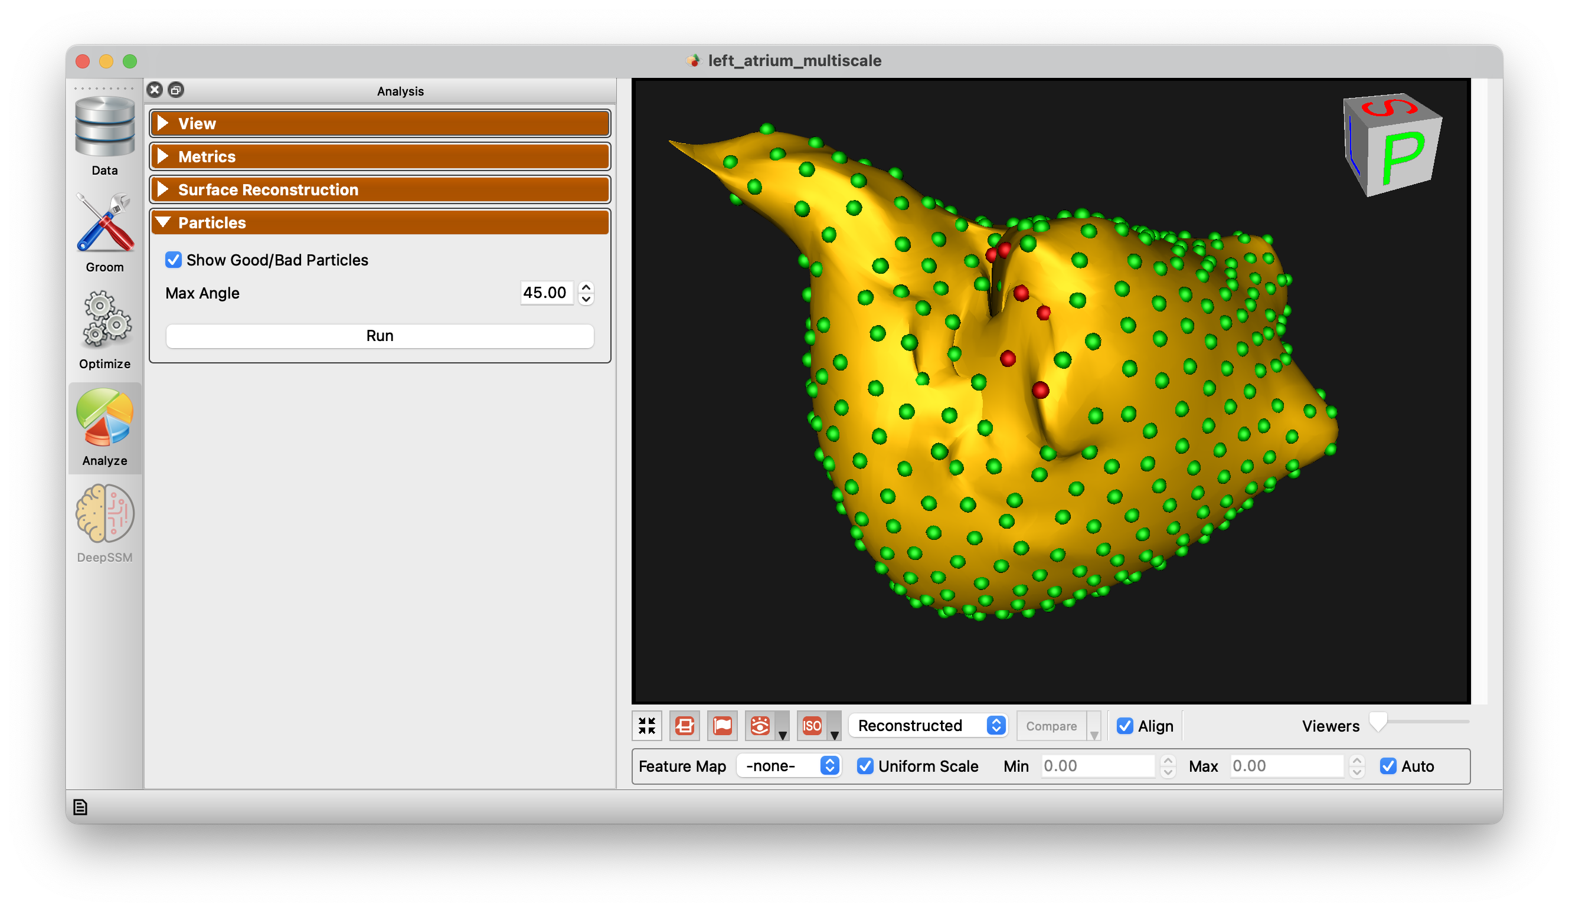Maximize the window with green button
The height and width of the screenshot is (911, 1569).
coord(129,61)
